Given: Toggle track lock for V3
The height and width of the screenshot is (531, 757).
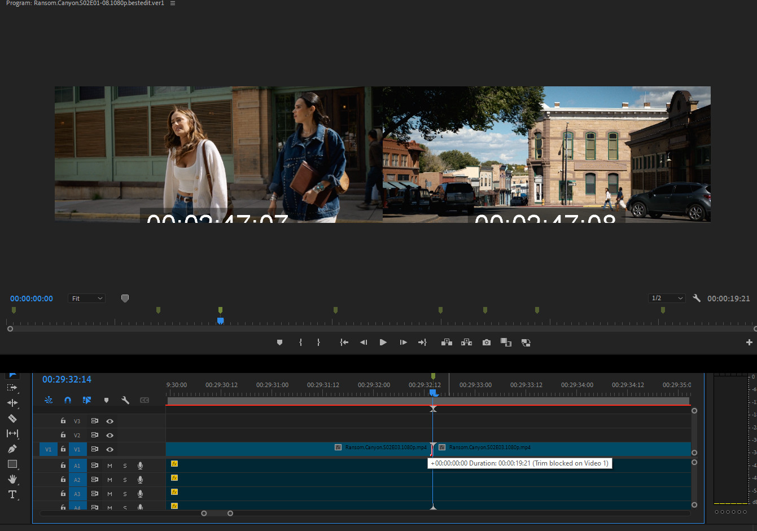Looking at the screenshot, I should (x=63, y=421).
